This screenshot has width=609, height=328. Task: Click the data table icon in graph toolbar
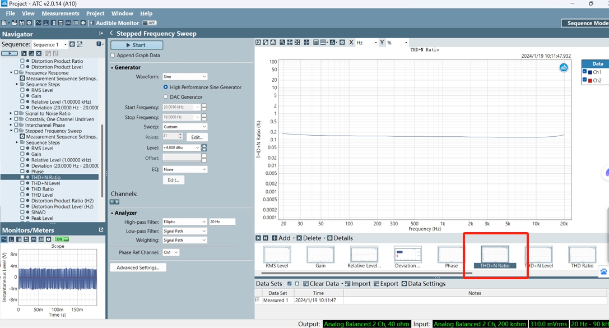tap(316, 43)
